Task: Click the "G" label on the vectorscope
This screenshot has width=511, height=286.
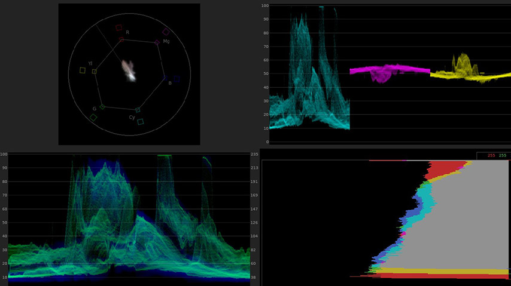Action: (95, 109)
